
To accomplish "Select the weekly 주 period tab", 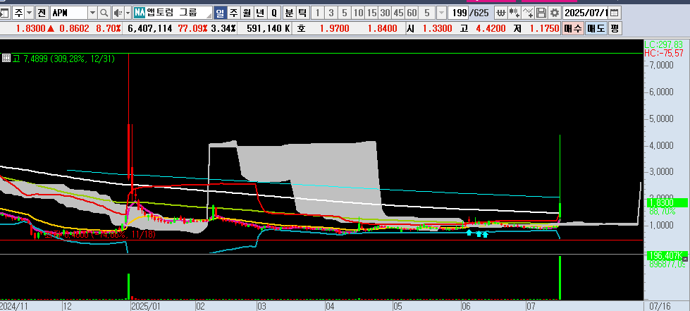I will pos(234,13).
